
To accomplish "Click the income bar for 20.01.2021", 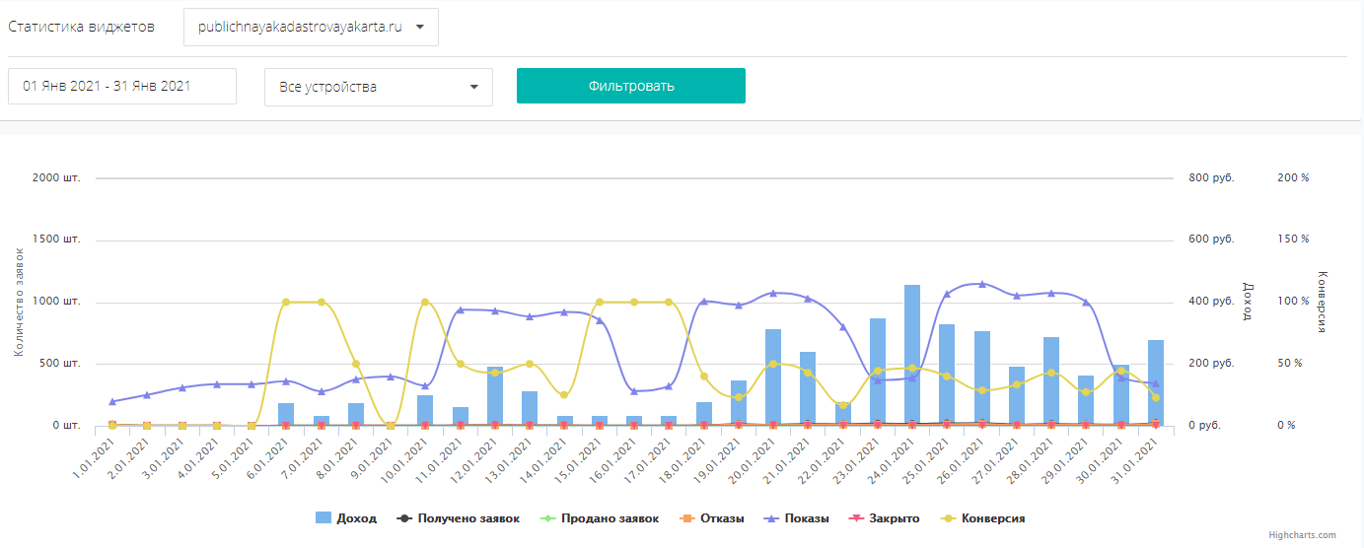I will [773, 377].
